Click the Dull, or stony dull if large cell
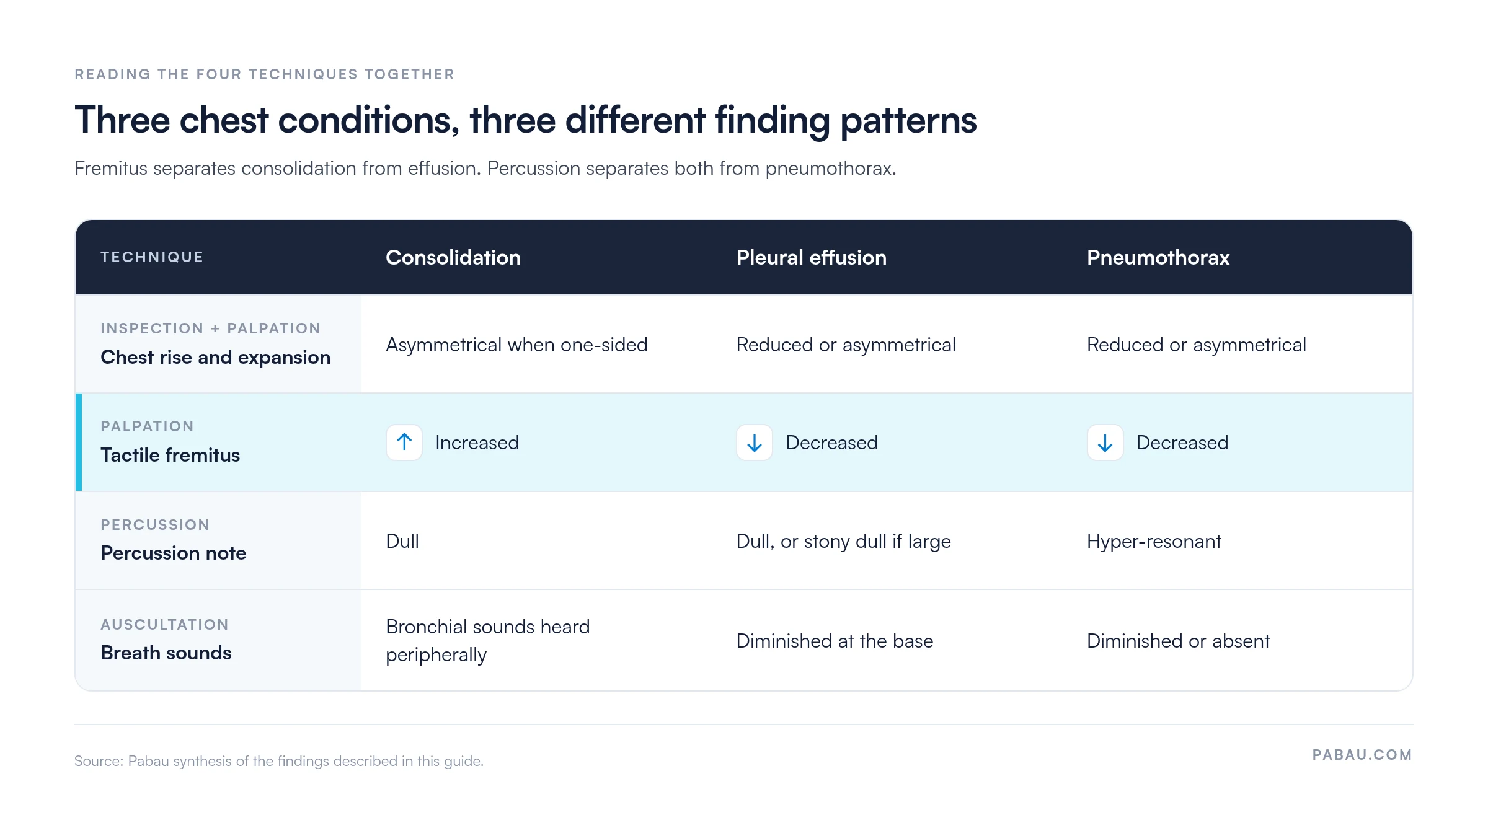The height and width of the screenshot is (828, 1488). 843,541
